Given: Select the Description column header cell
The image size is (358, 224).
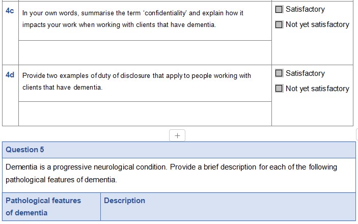Looking at the screenshot, I should click(x=125, y=201).
